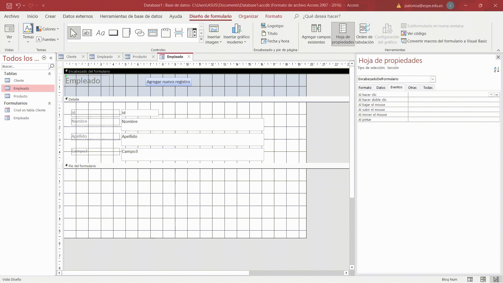The width and height of the screenshot is (503, 283).
Task: Open builder button for Al hacer clic
Action: coord(497,95)
